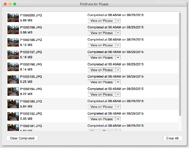Open dropdown chevron in P1050196.JPG row

[x=118, y=70]
